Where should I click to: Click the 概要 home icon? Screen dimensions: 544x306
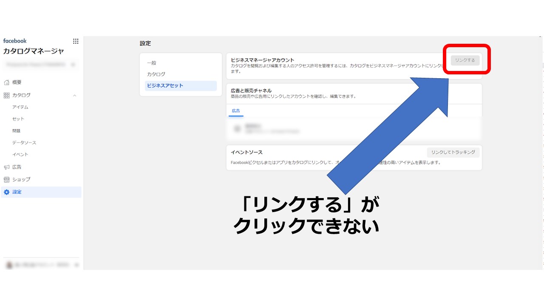6,82
